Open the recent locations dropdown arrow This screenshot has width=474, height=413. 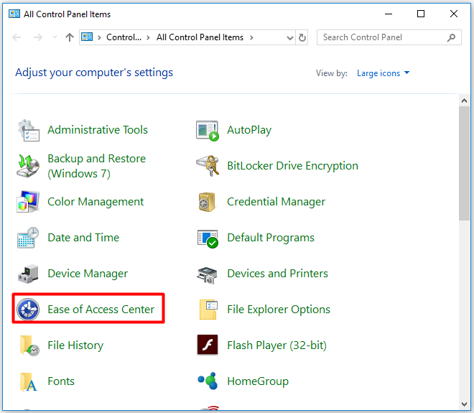point(55,37)
